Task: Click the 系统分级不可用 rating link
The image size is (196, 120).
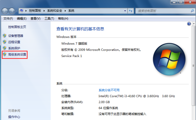Action: (109, 90)
